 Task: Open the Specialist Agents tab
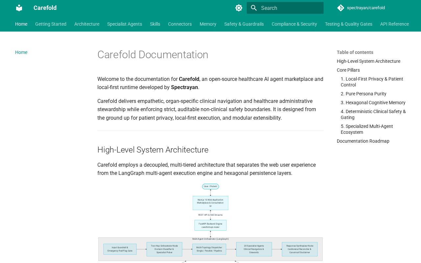[125, 24]
